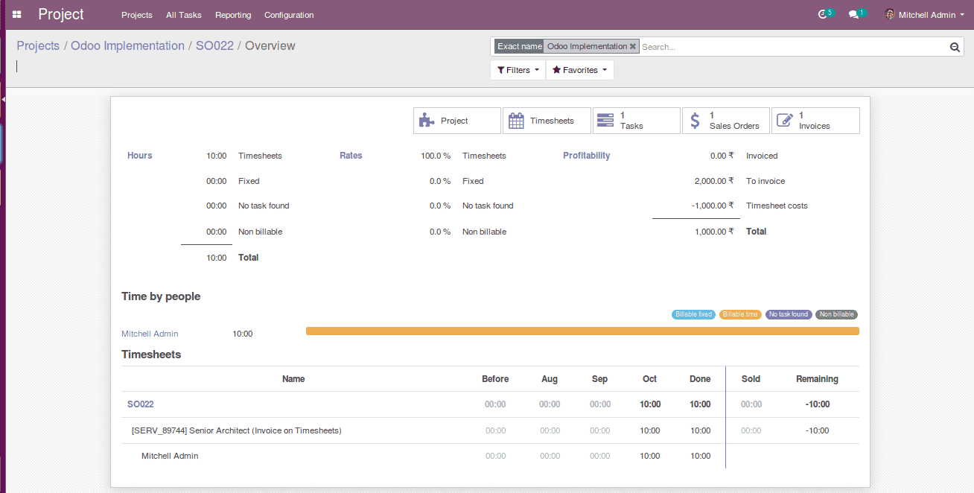Open the Timesheets stat button
974x493 pixels.
point(547,121)
